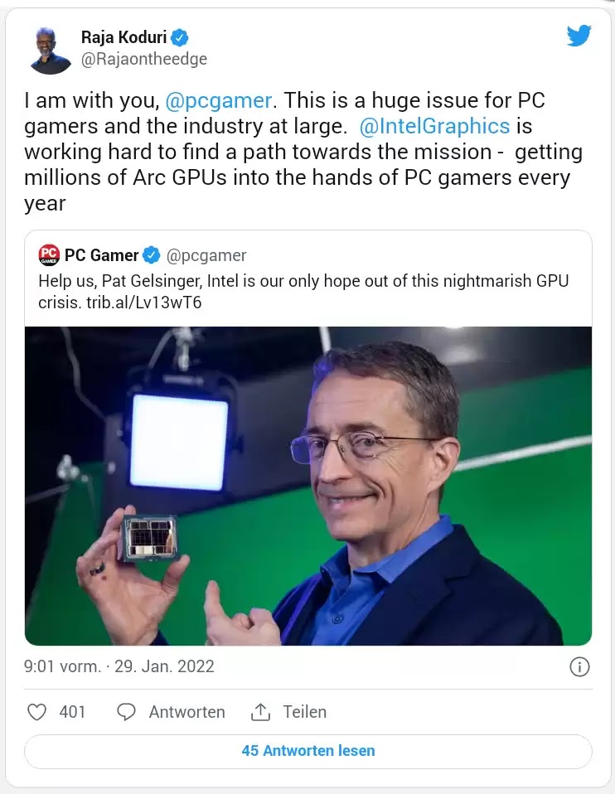Open the @IntelGraphics mention link

(x=434, y=126)
